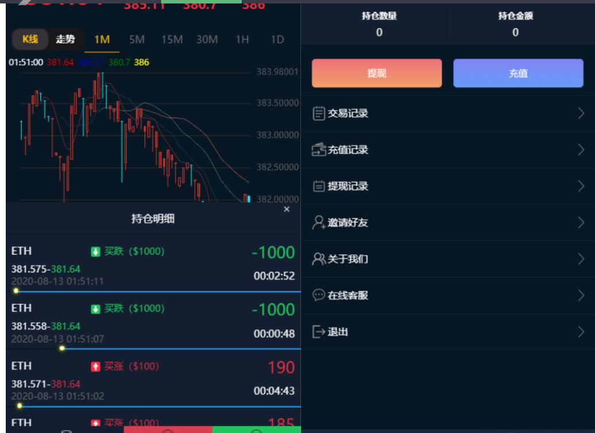Viewport: 595px width, 433px height.
Task: Click the 邀请好友 person icon
Action: pyautogui.click(x=318, y=222)
